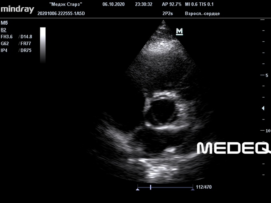Click the cine start triangle marker
Image resolution: width=271 pixels, height=203 pixels.
pyautogui.click(x=138, y=190)
